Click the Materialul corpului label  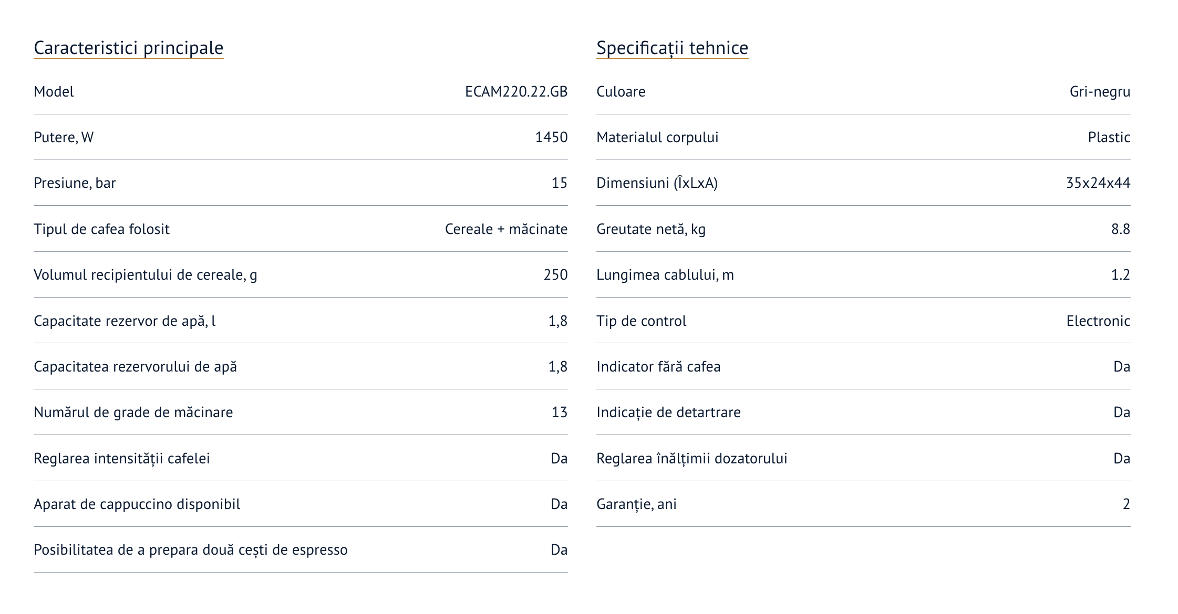[x=657, y=137]
